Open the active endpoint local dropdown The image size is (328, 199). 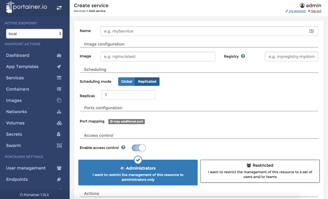click(x=34, y=34)
